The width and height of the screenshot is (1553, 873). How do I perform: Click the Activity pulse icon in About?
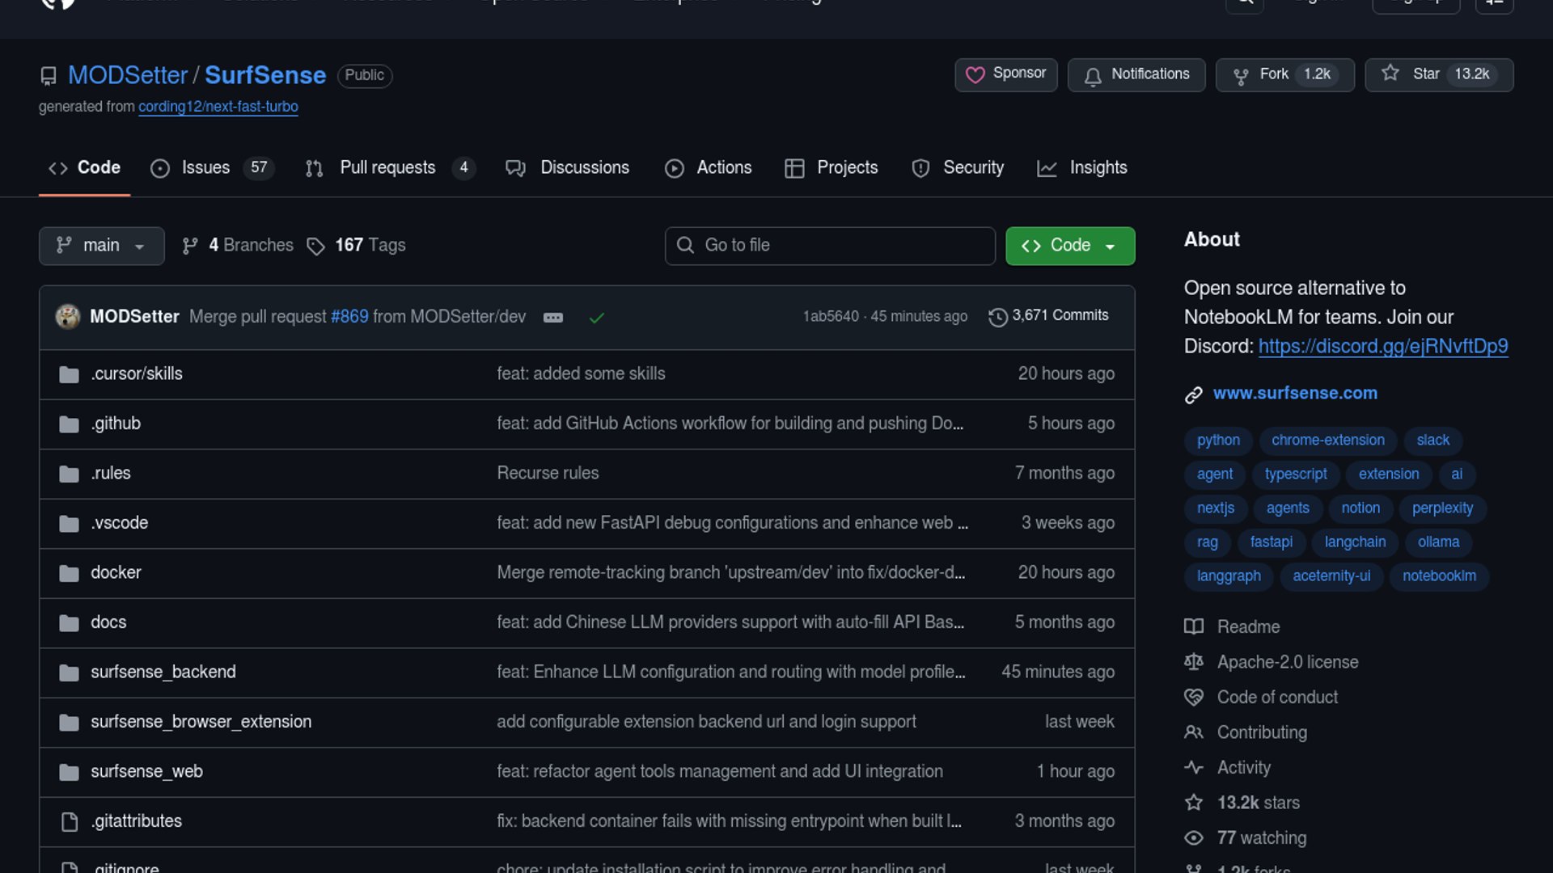(1194, 768)
